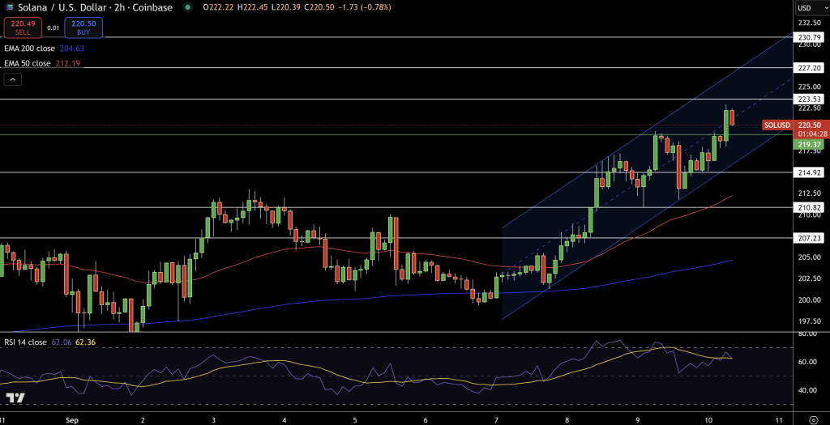Click the 210.82 horizontal line price label
Viewport: 830px width, 425px height.
(x=810, y=208)
